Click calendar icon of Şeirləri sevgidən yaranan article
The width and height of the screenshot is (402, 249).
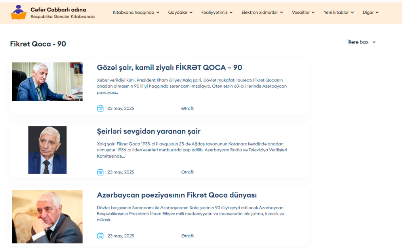coord(100,172)
